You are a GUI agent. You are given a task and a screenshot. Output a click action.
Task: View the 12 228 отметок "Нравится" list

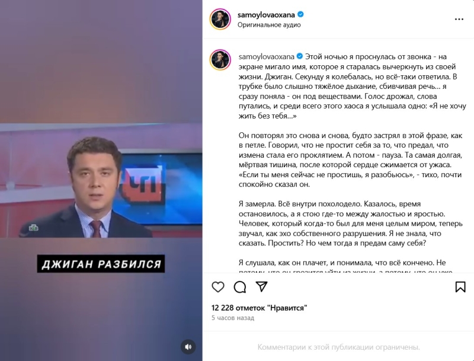coord(259,308)
